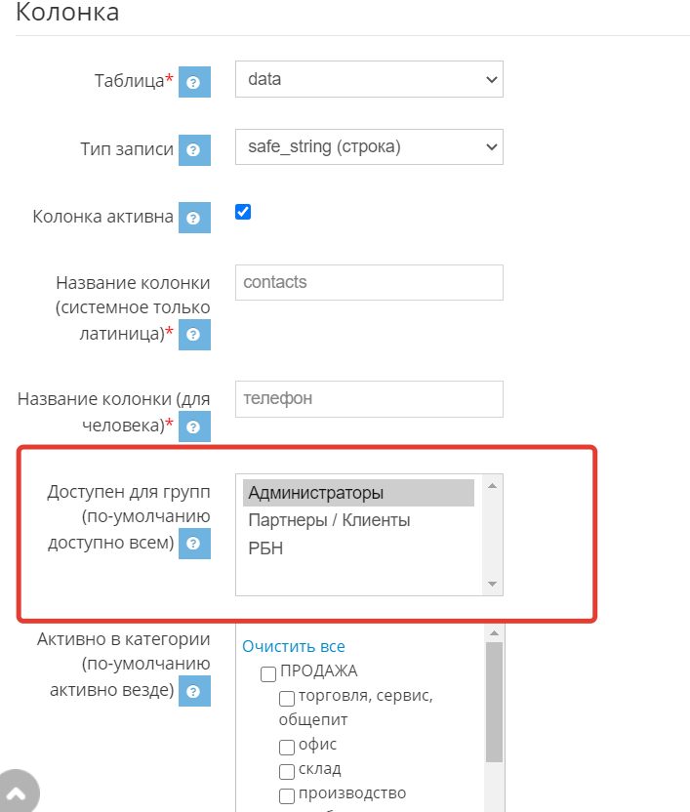The image size is (690, 812).
Task: Click help icon beside Тип записи
Action: pyautogui.click(x=194, y=150)
